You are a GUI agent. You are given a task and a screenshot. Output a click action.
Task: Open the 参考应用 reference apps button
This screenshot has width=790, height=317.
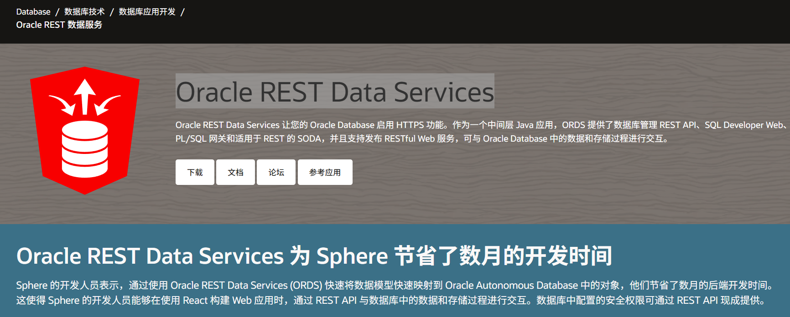pyautogui.click(x=325, y=172)
